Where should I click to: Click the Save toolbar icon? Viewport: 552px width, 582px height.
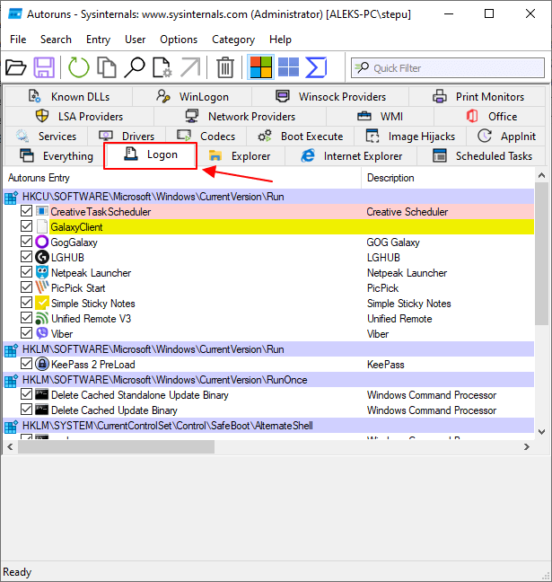coord(44,67)
